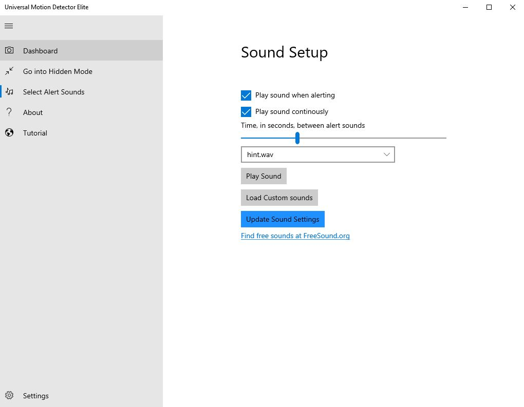Select the Dashboard camera icon

(9, 50)
